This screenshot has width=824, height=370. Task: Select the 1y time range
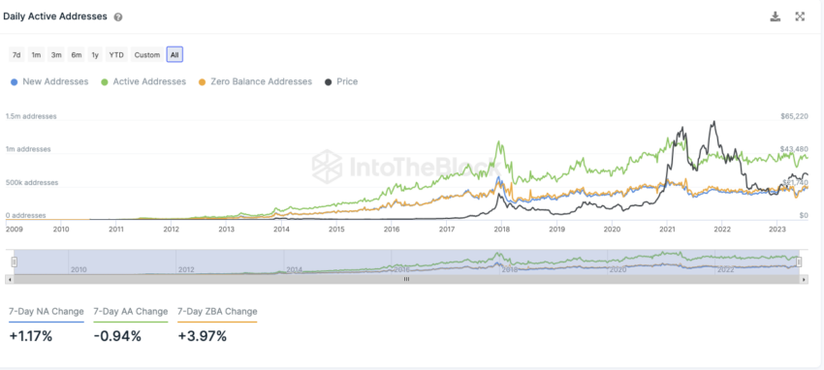95,54
